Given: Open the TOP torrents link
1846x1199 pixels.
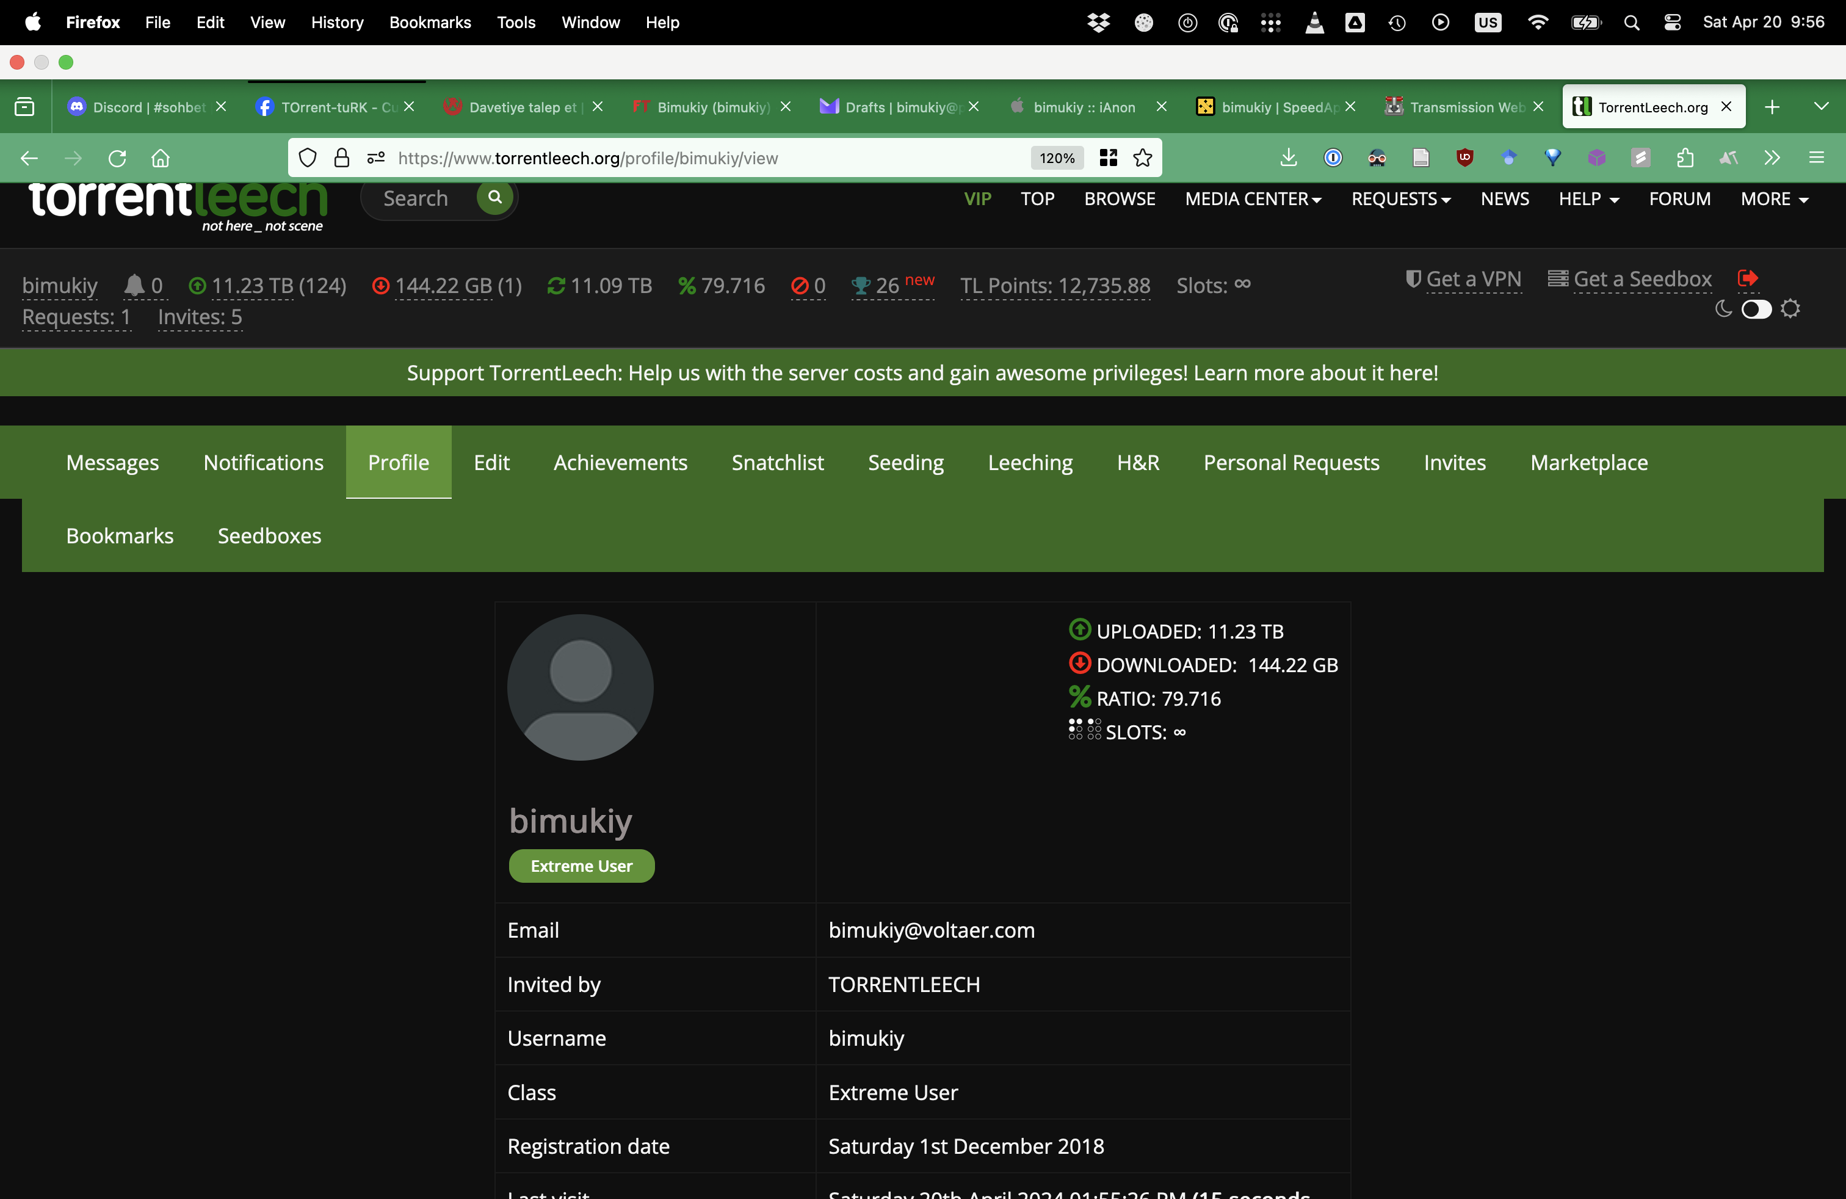Looking at the screenshot, I should pyautogui.click(x=1037, y=199).
